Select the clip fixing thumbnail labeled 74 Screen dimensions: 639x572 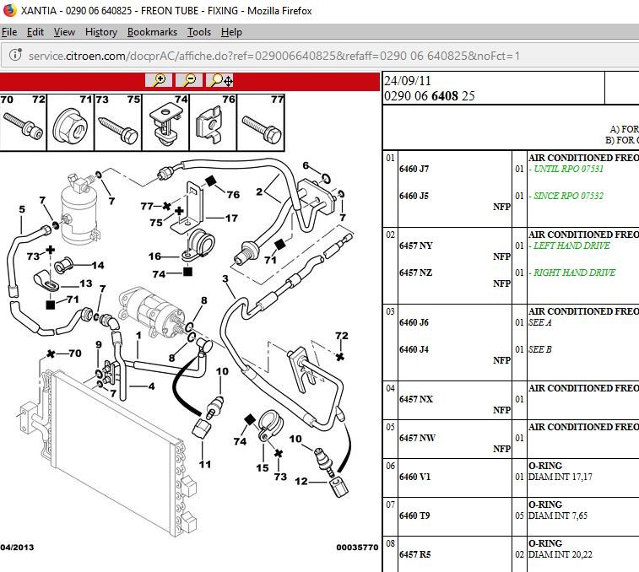click(x=165, y=122)
